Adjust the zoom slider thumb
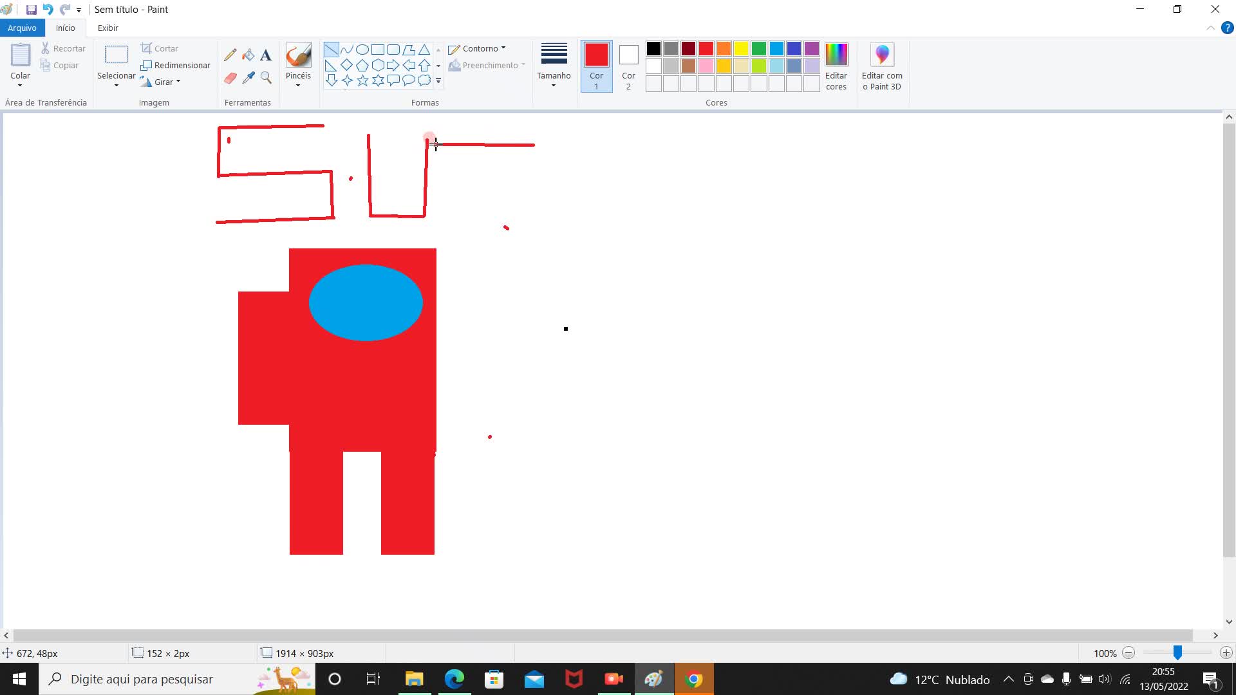This screenshot has width=1236, height=695. click(x=1177, y=653)
